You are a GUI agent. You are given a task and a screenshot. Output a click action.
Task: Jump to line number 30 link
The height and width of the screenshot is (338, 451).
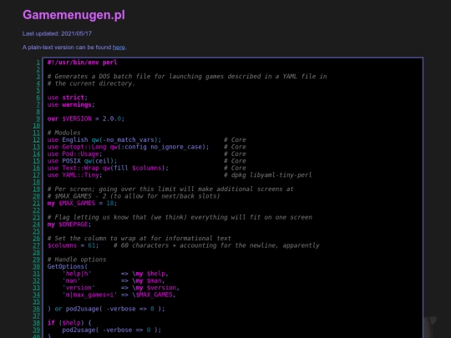click(x=36, y=267)
